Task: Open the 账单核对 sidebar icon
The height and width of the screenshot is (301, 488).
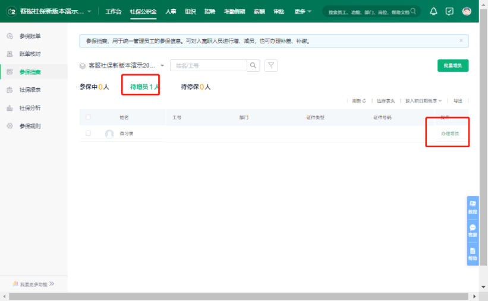Action: [x=10, y=54]
